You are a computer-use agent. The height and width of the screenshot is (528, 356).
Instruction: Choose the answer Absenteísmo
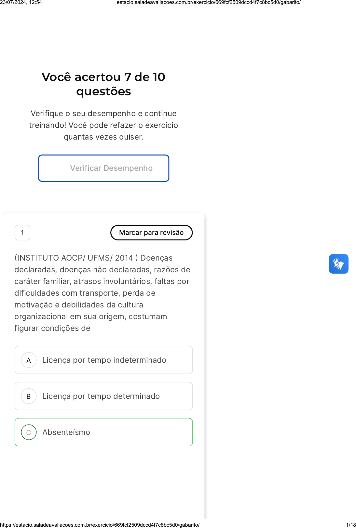pos(103,432)
